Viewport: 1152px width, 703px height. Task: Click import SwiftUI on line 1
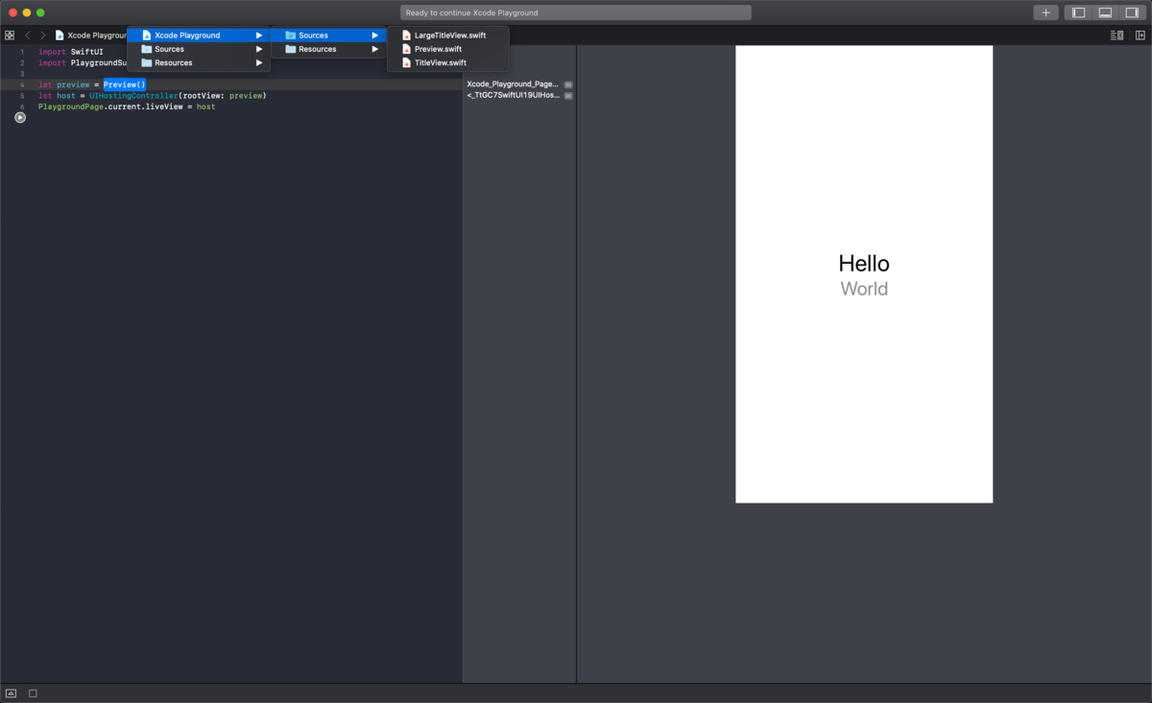click(71, 52)
